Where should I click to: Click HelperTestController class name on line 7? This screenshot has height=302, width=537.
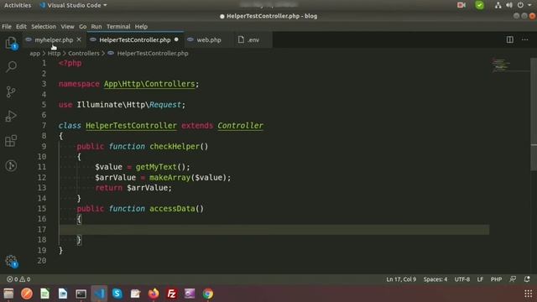(x=131, y=125)
